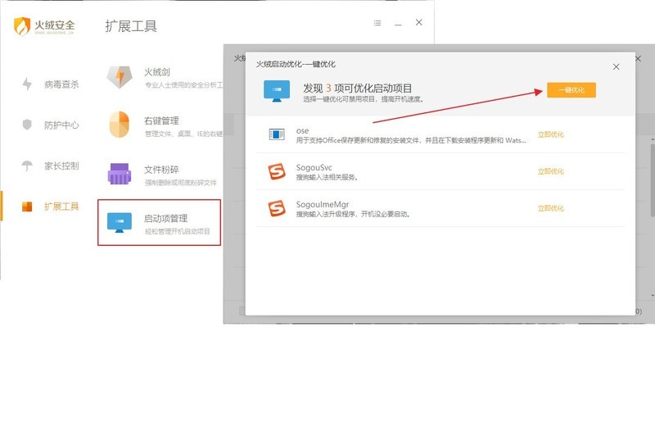Click the shield 防护中心 icon
The width and height of the screenshot is (655, 445).
point(27,125)
